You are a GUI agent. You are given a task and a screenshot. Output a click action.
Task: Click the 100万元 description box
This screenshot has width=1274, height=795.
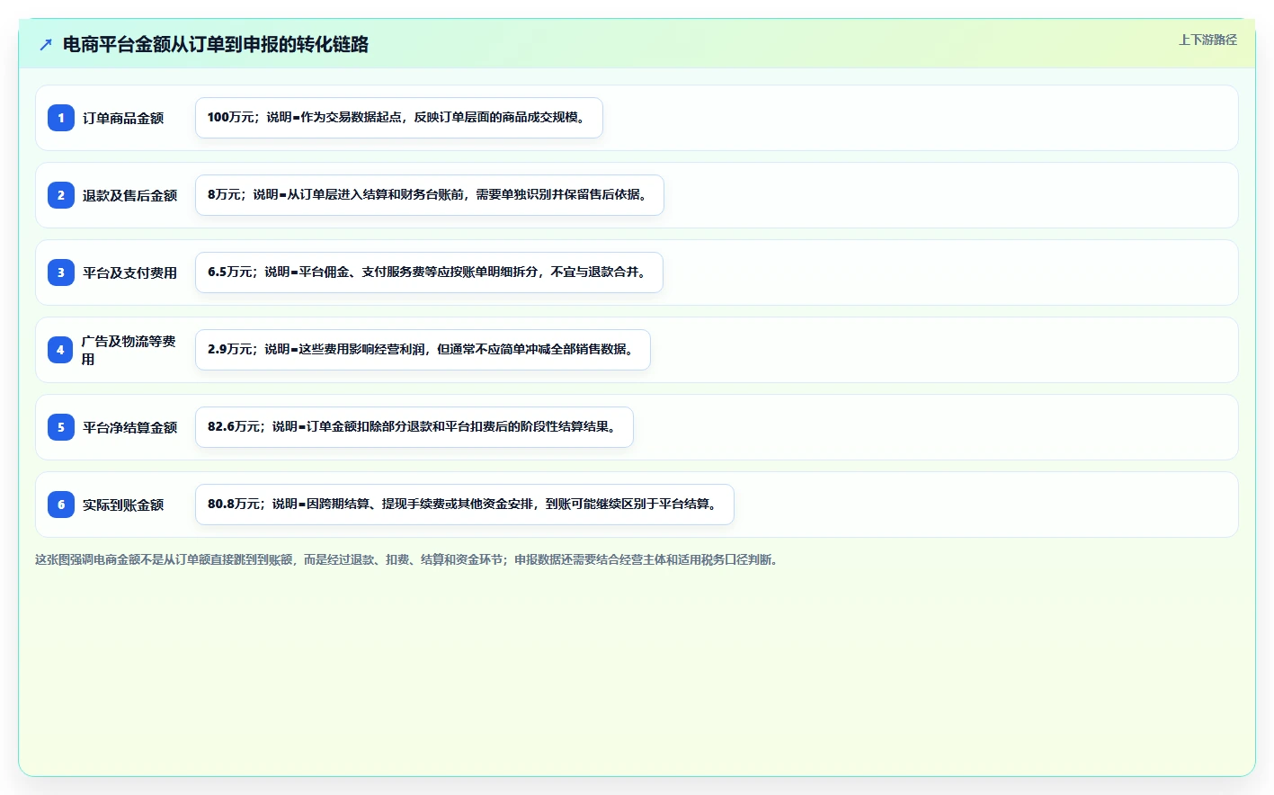pyautogui.click(x=399, y=118)
